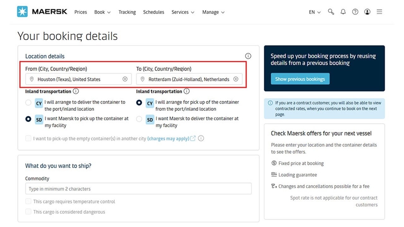Screen dimensions: 404x227
Task: Open the Book dropdown menu
Action: click(x=100, y=12)
